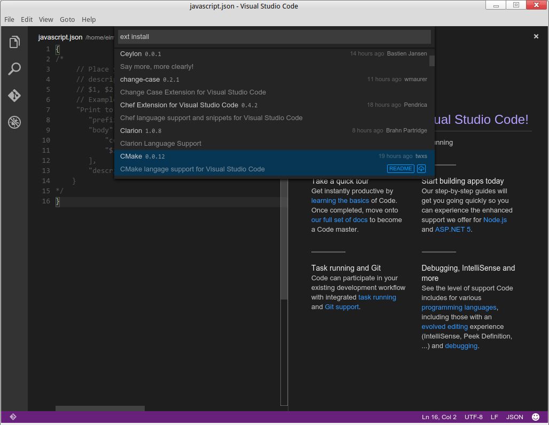Open the 'learning the basics' link

coord(340,201)
